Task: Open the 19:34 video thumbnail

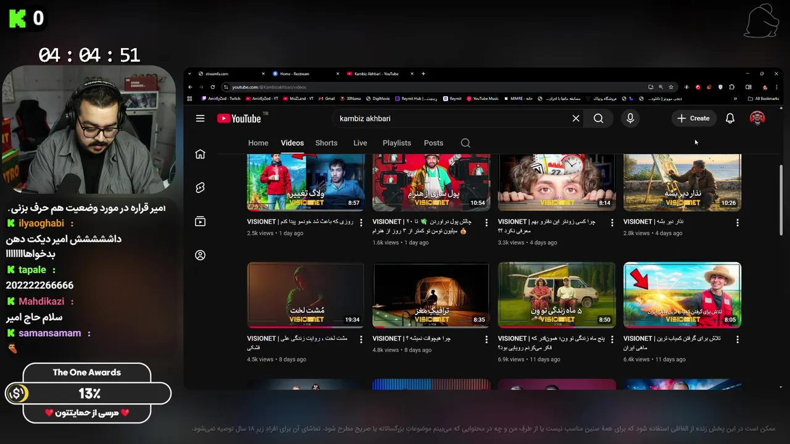Action: point(306,295)
